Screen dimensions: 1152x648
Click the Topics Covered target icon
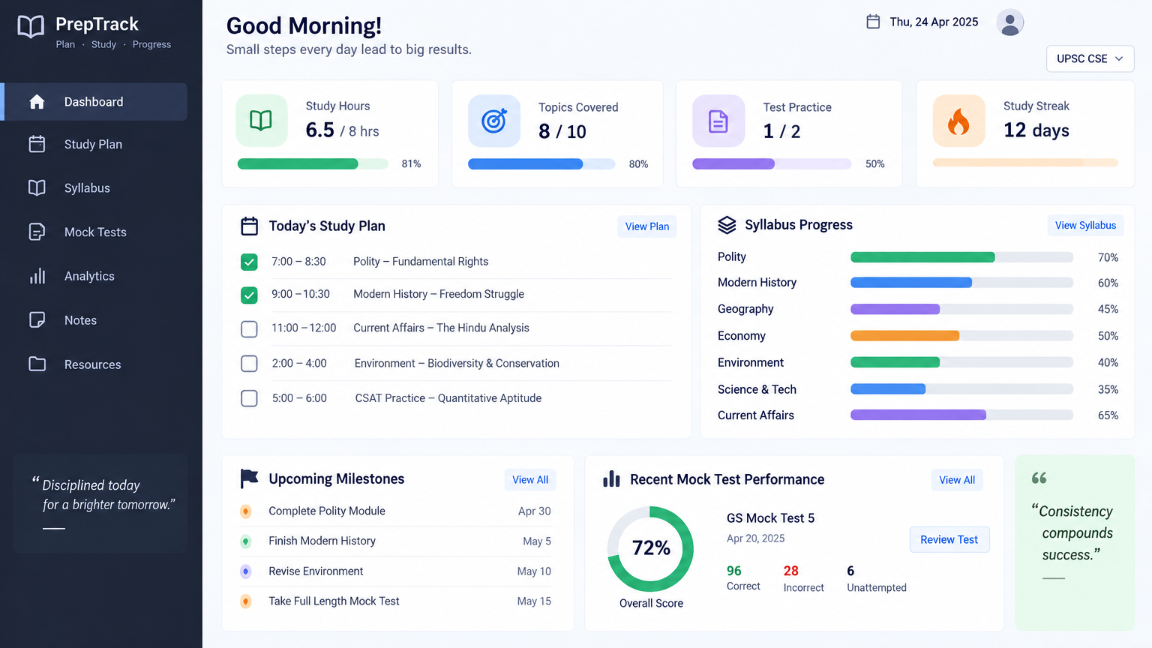pos(494,120)
